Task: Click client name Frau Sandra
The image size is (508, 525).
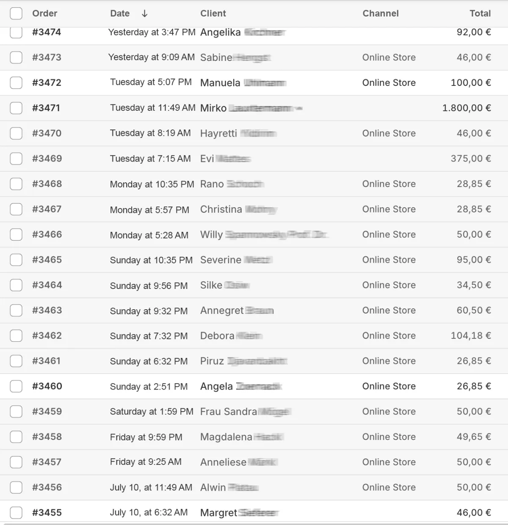Action: point(229,412)
